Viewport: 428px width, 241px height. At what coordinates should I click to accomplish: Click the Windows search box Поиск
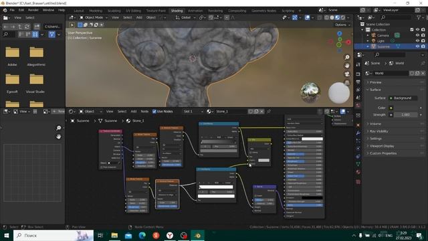[x=53, y=235]
